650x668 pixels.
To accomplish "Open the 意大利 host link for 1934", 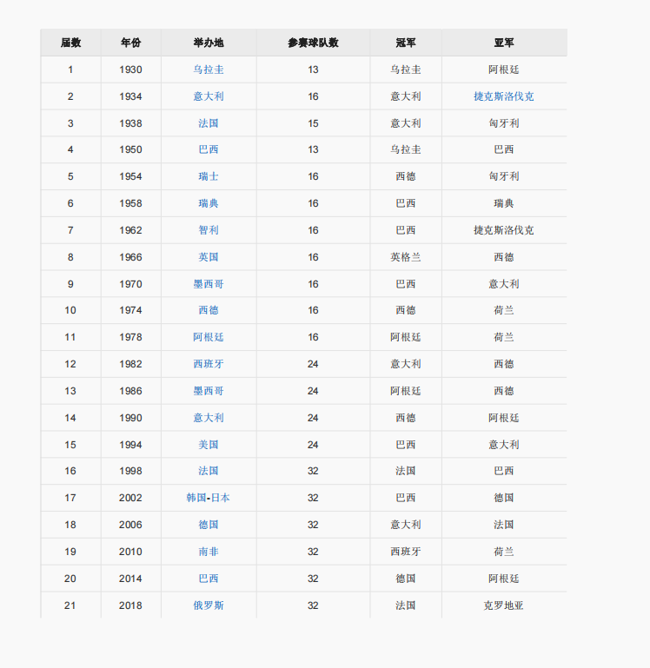I will pos(209,96).
